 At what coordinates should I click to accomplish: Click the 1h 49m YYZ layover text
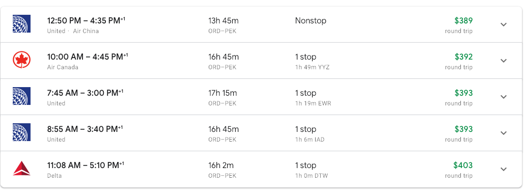pos(312,67)
